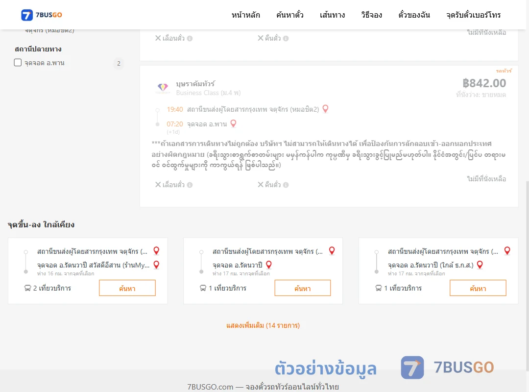Open destination map pin for อ.รัตนวาปี (ใกล้ ธ.ก.ส.)

click(x=480, y=265)
